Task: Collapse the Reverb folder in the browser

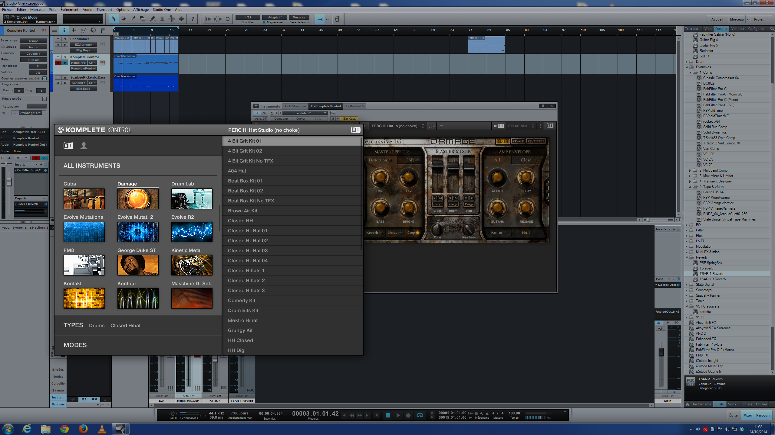Action: [x=687, y=257]
